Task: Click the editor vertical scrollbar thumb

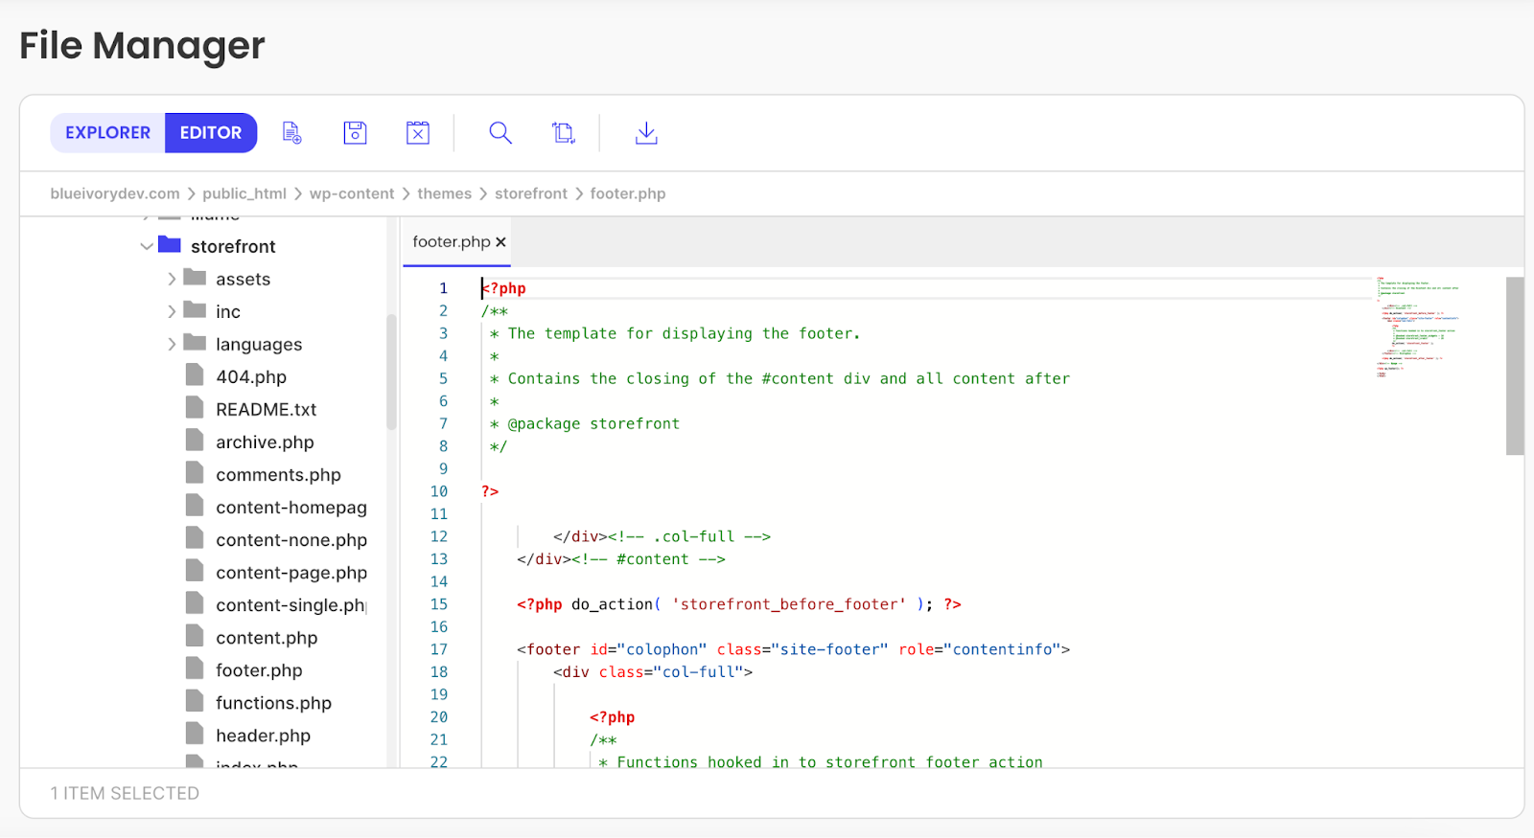Action: click(x=1515, y=366)
